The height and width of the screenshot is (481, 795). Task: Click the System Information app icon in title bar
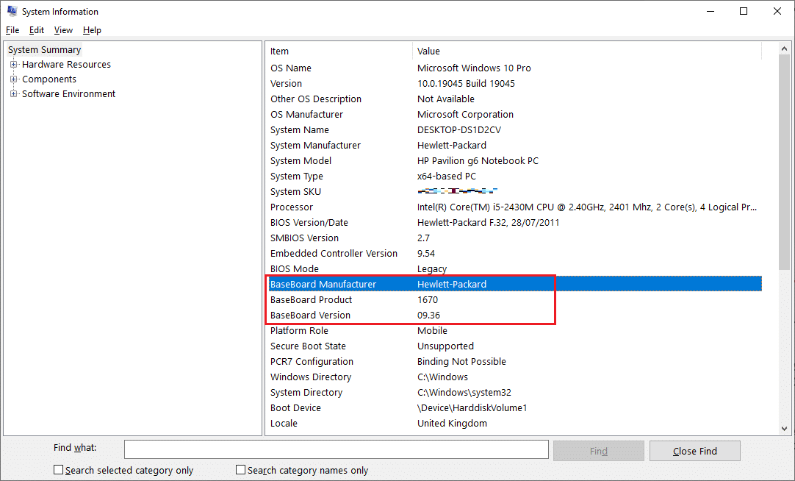pyautogui.click(x=12, y=11)
